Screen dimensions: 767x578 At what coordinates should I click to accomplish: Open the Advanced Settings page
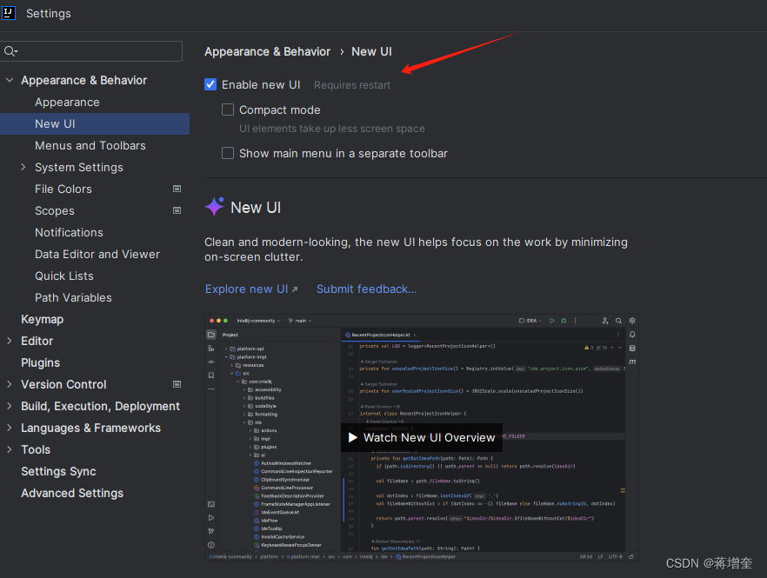[x=72, y=493]
